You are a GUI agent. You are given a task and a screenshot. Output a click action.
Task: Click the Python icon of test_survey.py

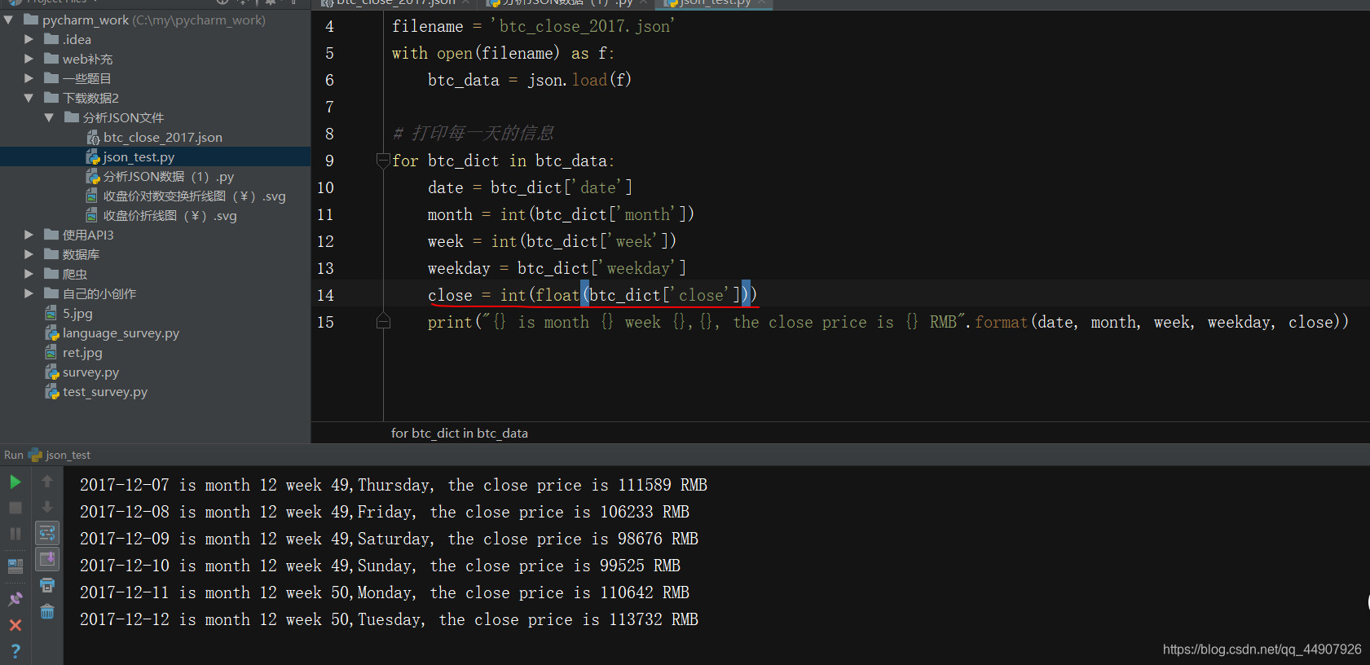(x=52, y=392)
